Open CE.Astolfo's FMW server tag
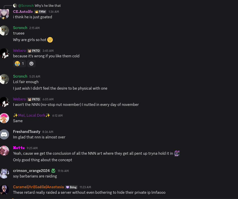 (40, 12)
